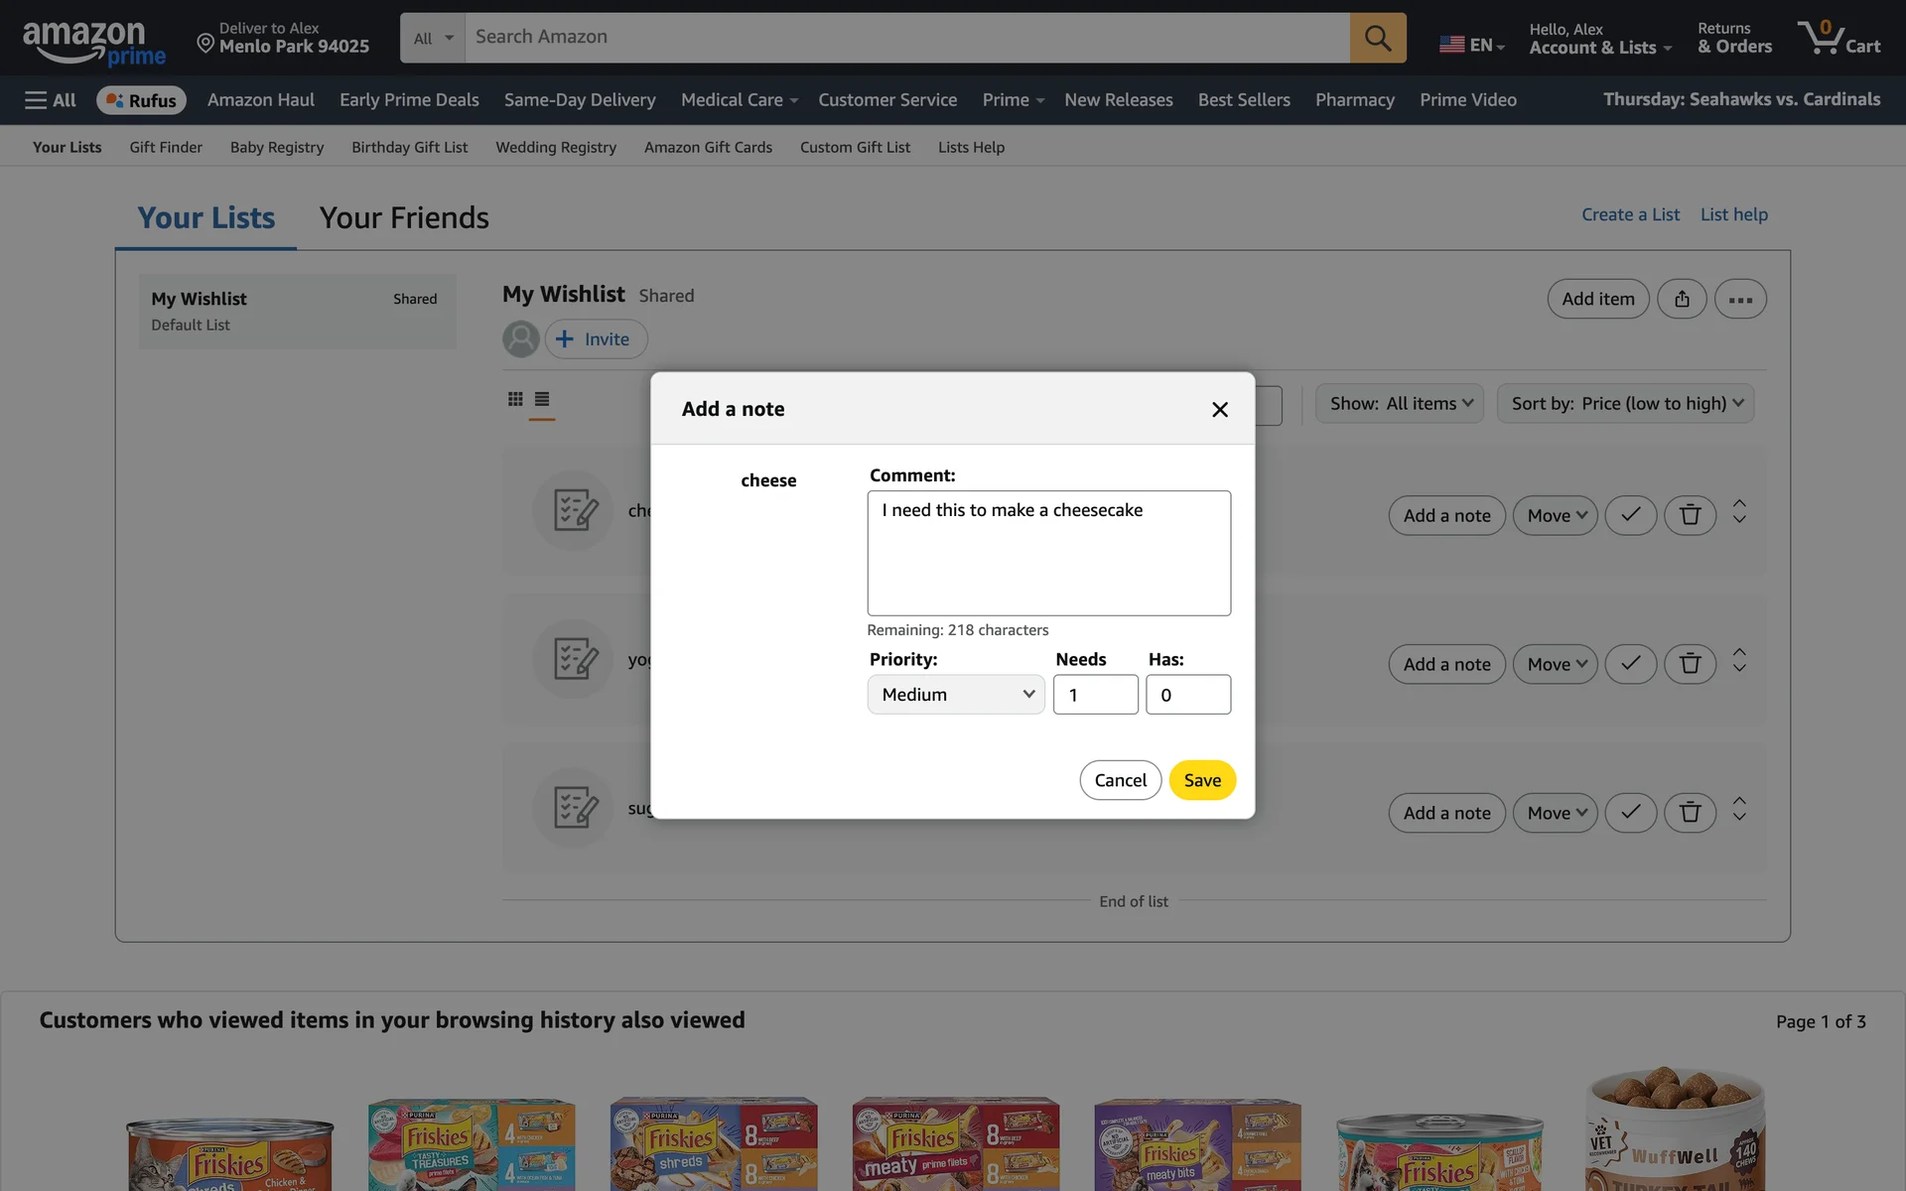Click the share list icon

(1682, 299)
